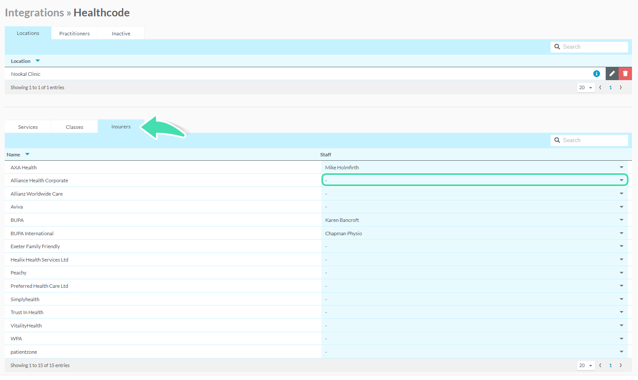
Task: Go to previous page in locations table
Action: point(600,87)
